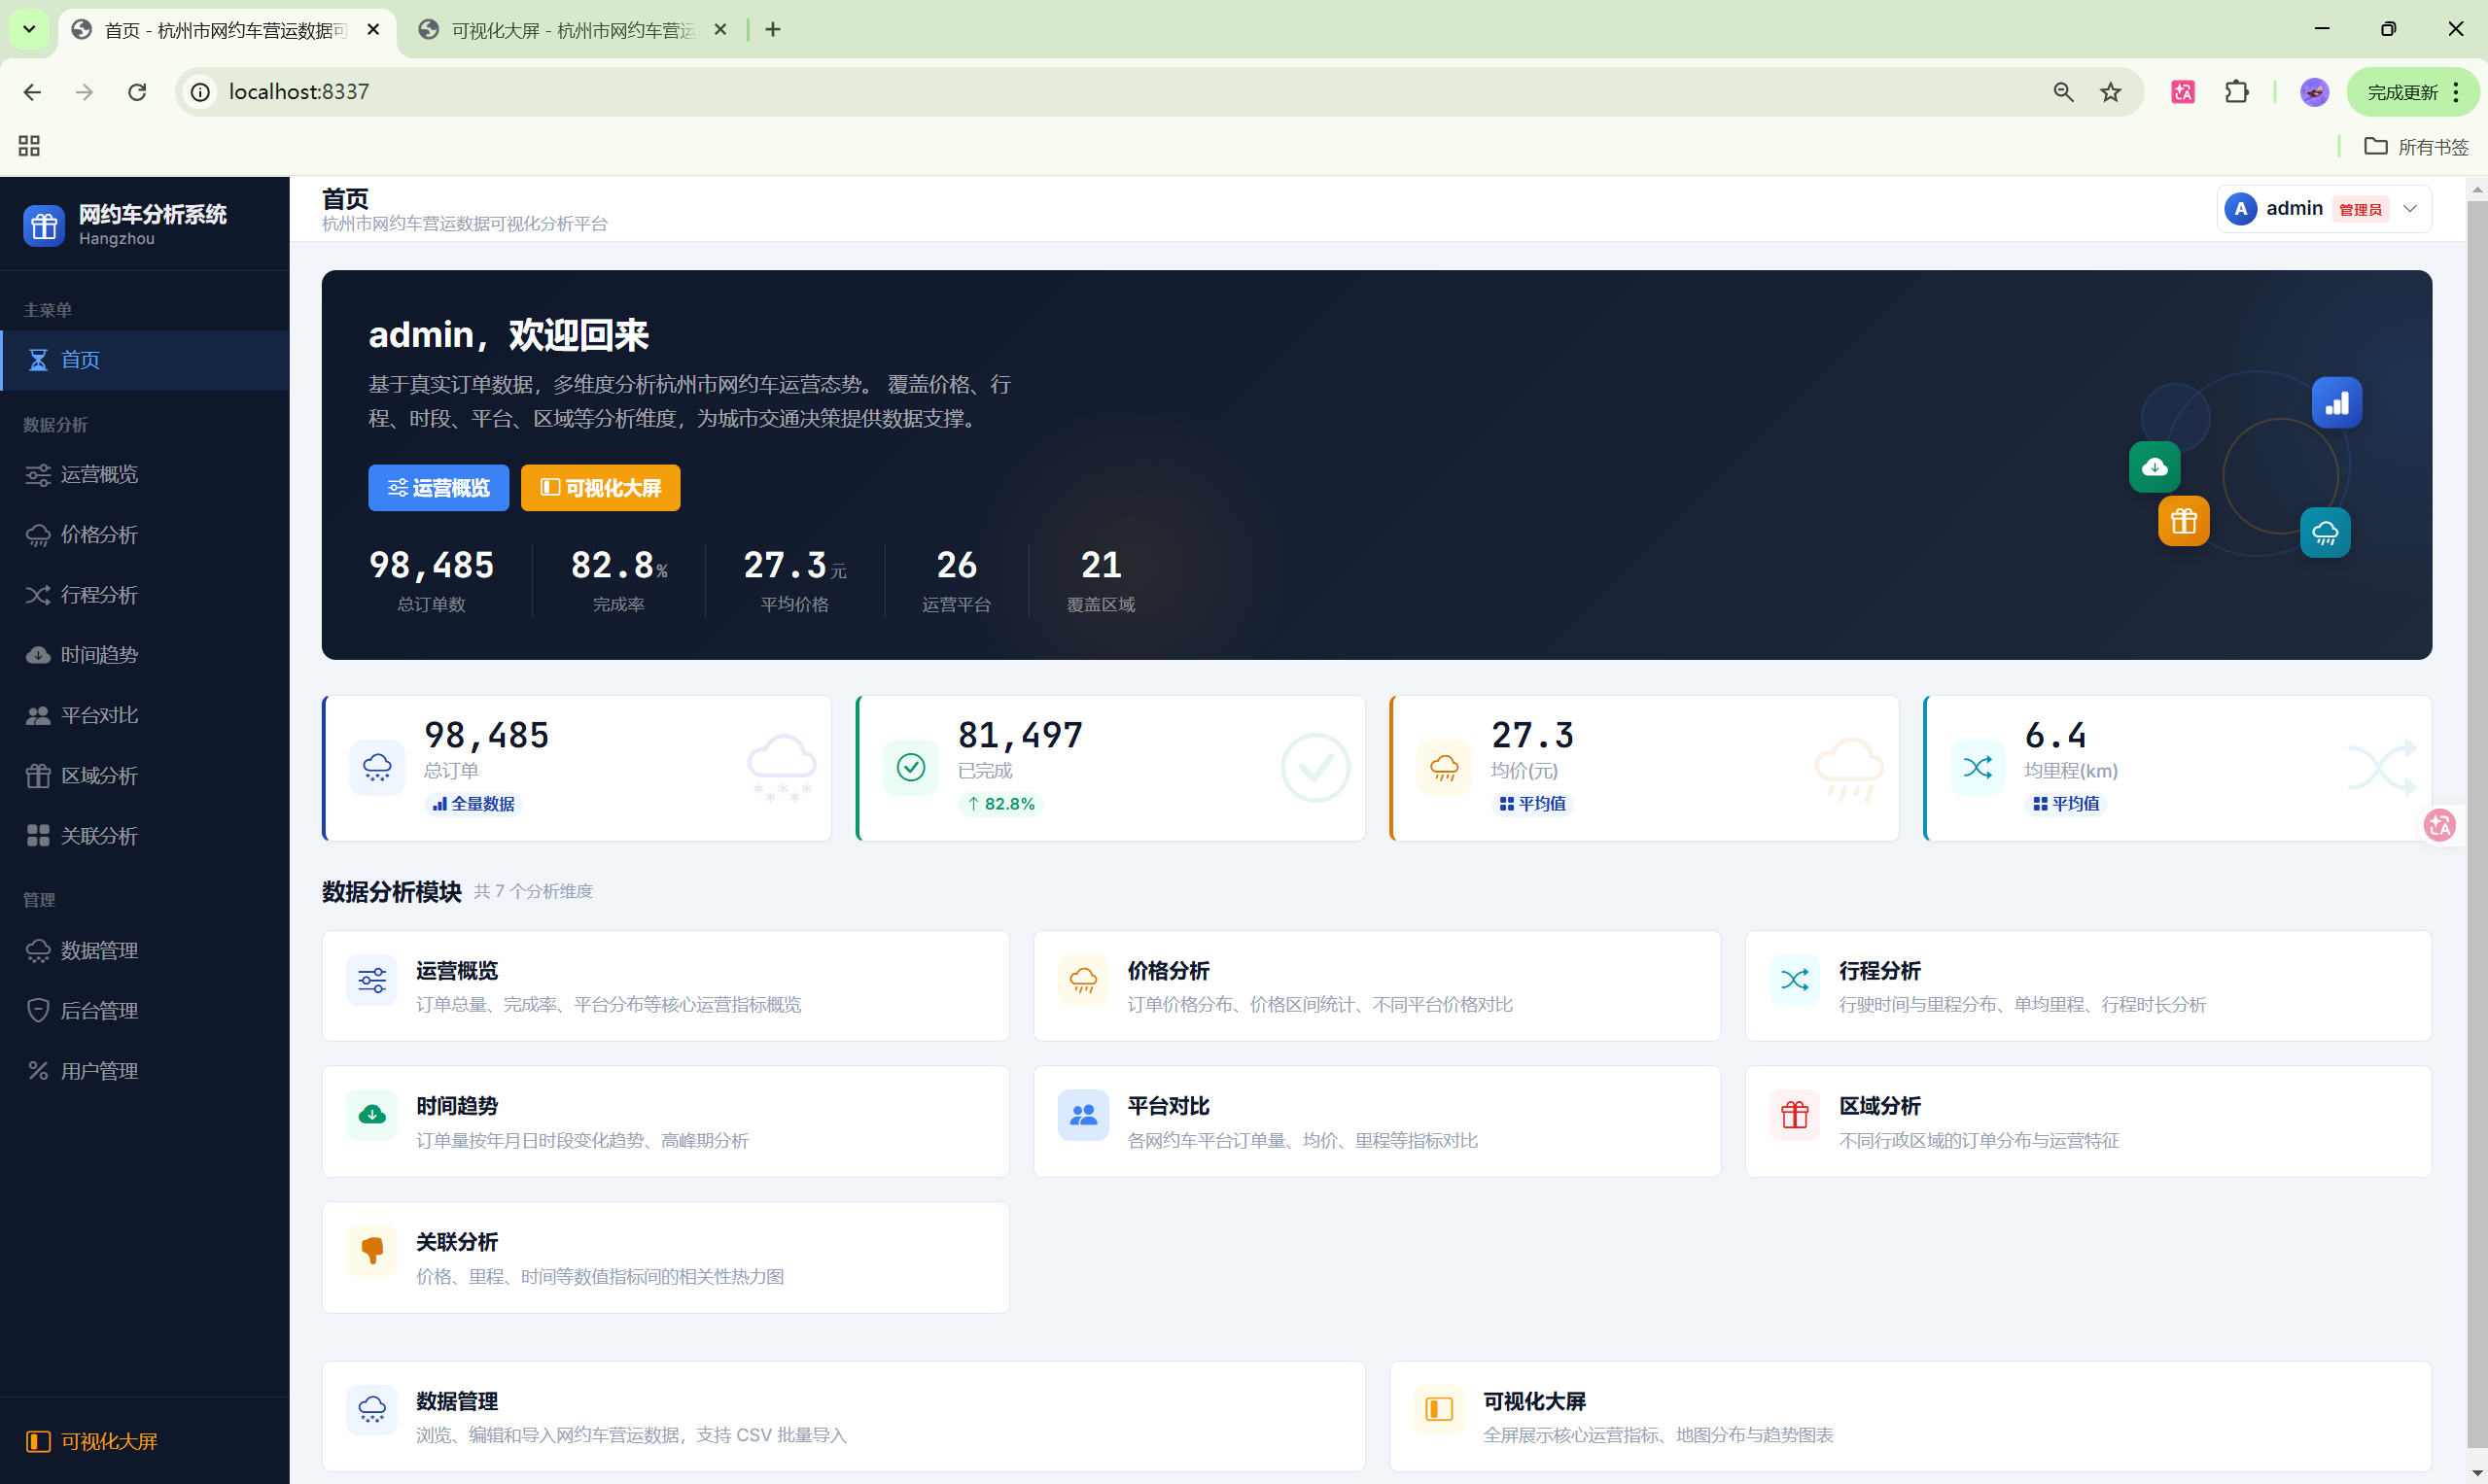
Task: Click the gift logo beside 网约车分析系统
Action: [43, 226]
